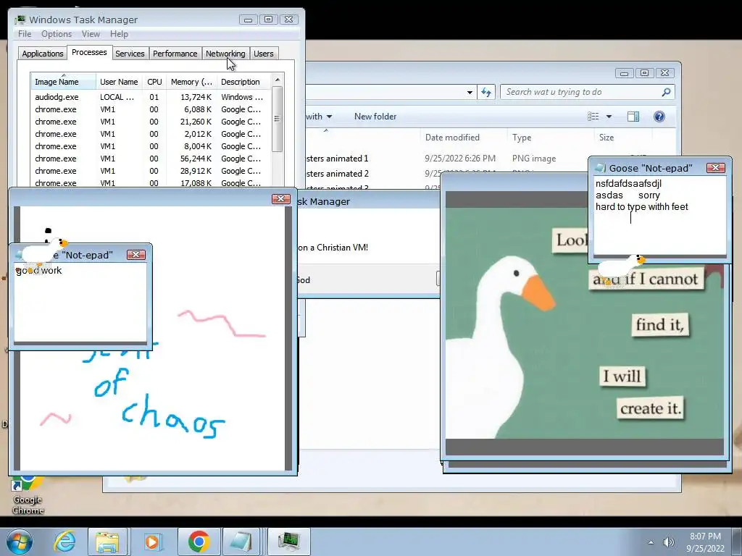Image resolution: width=742 pixels, height=556 pixels.
Task: Open Help menu in Task Manager
Action: (x=119, y=34)
